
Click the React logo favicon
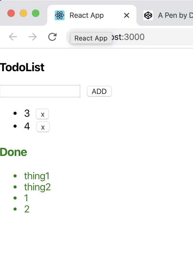[60, 15]
